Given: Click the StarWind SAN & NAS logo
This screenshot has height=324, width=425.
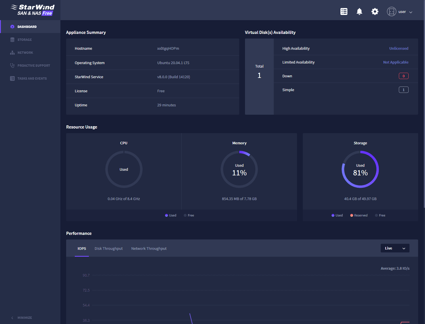Looking at the screenshot, I should point(32,10).
